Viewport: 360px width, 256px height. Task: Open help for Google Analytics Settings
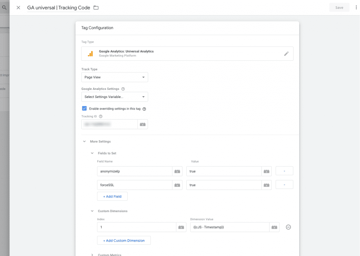coord(123,89)
